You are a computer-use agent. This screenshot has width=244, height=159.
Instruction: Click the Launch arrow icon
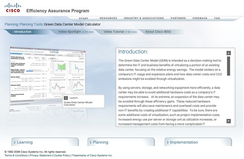click(x=65, y=98)
